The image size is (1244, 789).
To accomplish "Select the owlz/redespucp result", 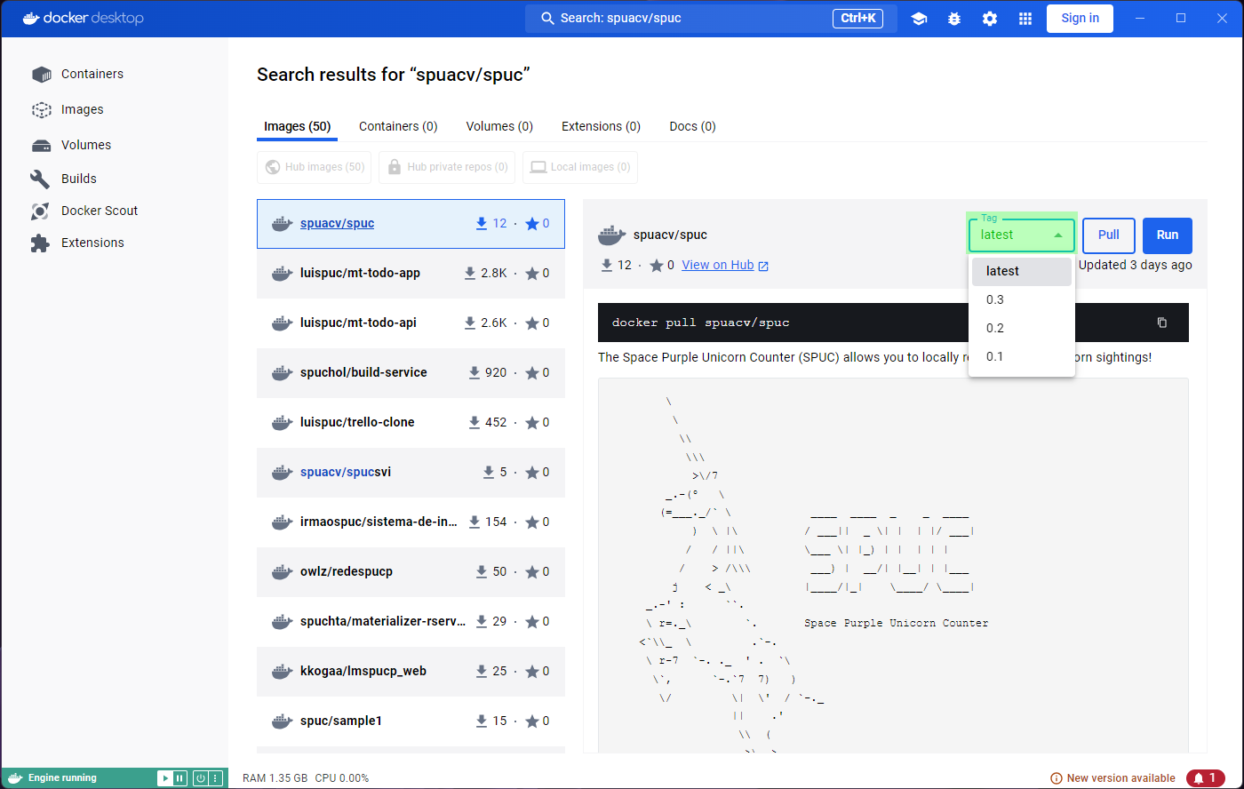I will click(x=411, y=571).
